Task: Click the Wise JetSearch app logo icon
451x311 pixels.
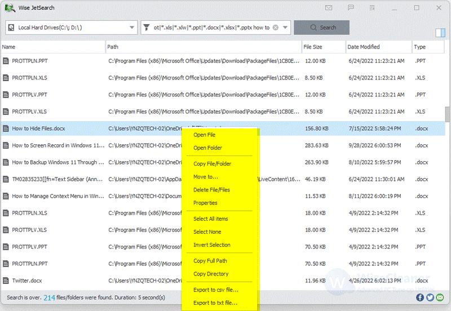Action: click(10, 8)
